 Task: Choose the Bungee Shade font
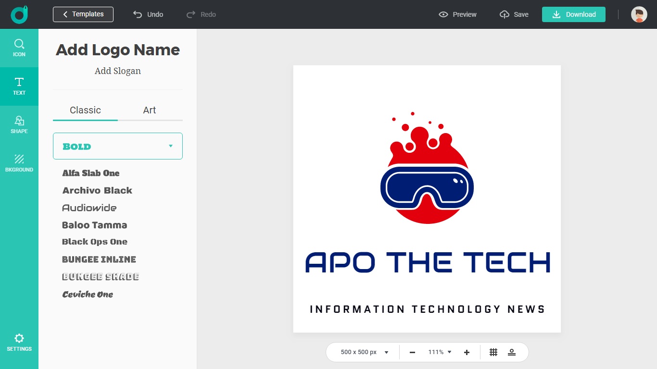pos(101,277)
